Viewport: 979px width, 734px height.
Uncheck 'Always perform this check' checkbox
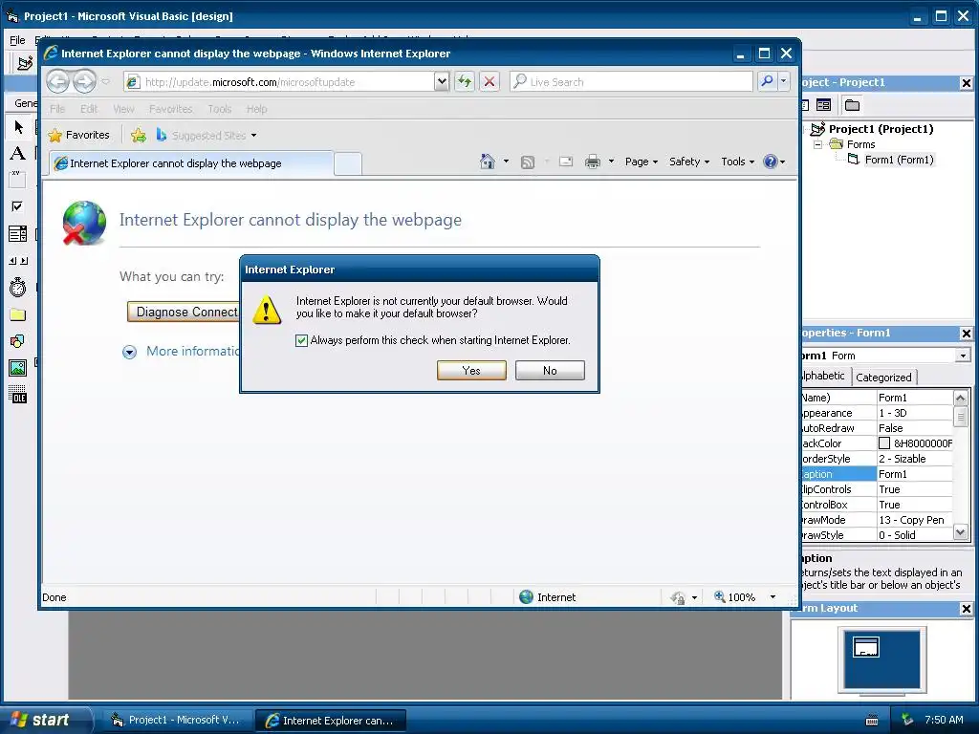[301, 340]
